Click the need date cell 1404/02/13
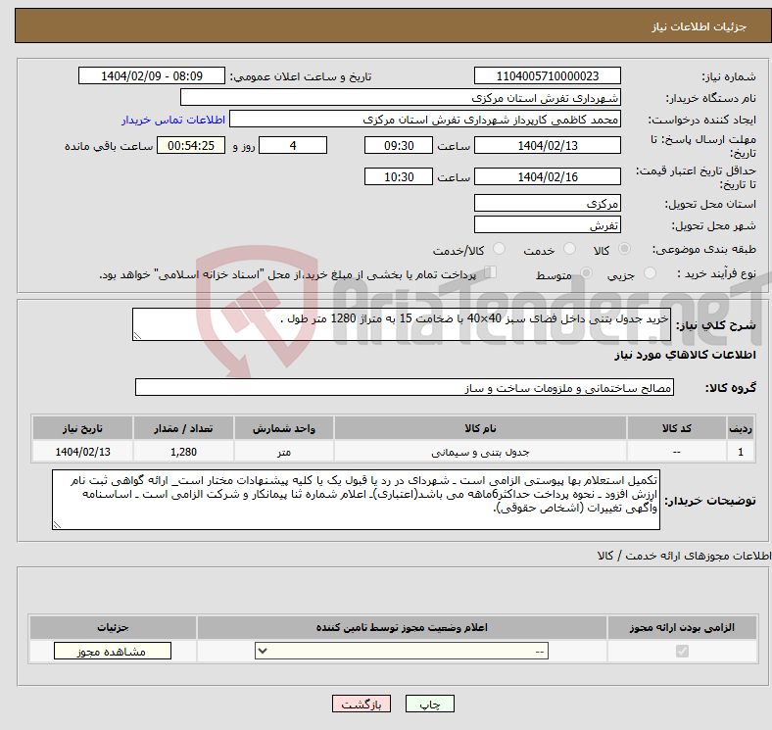Image resolution: width=772 pixels, height=730 pixels. [82, 452]
